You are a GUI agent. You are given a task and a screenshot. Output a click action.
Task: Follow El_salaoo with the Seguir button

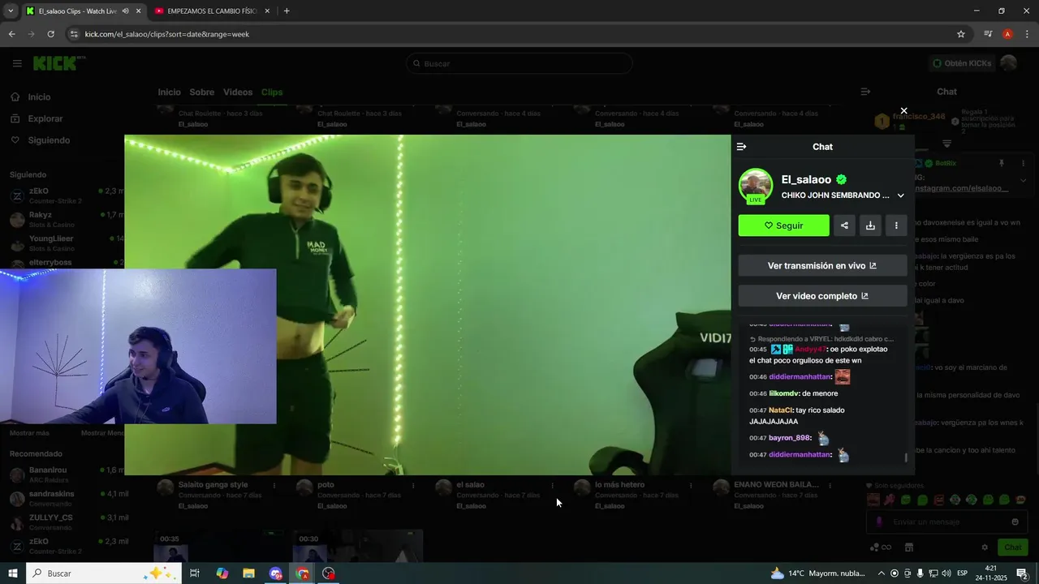pyautogui.click(x=784, y=225)
